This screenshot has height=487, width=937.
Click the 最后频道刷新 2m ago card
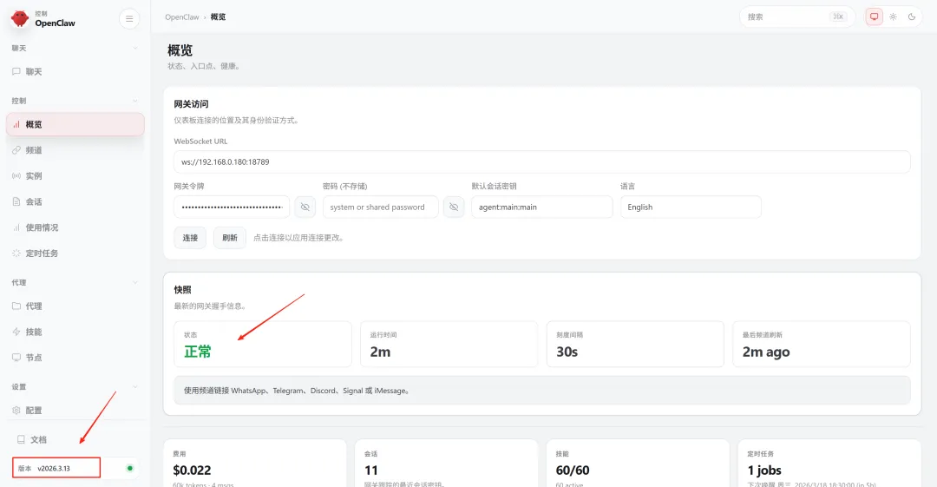(822, 344)
